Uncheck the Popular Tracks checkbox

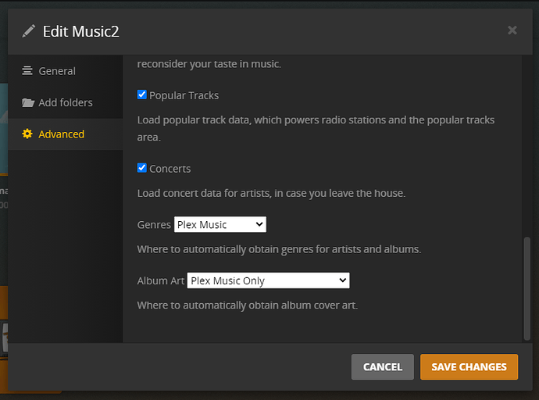pyautogui.click(x=142, y=95)
